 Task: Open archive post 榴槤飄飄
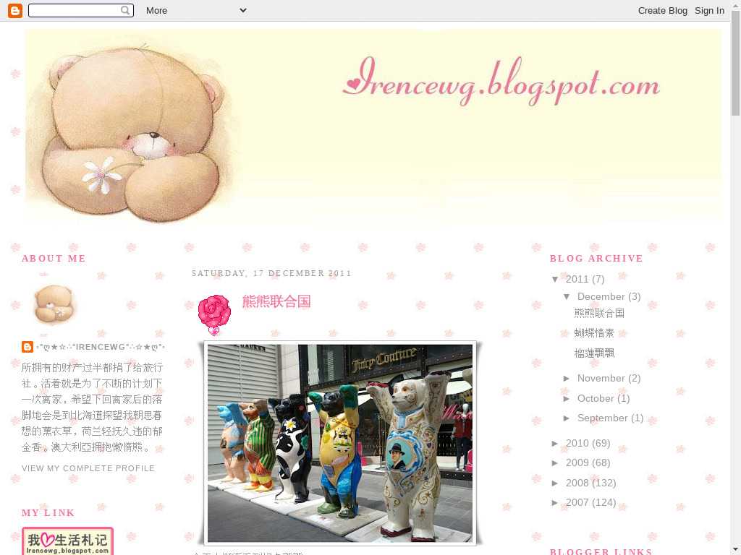point(594,353)
